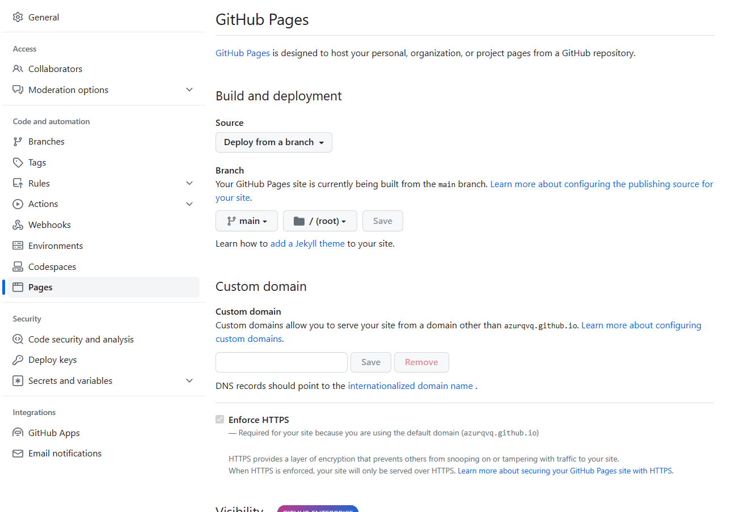Go to Collaborators settings
Screen dimensions: 731x512
(x=103, y=69)
